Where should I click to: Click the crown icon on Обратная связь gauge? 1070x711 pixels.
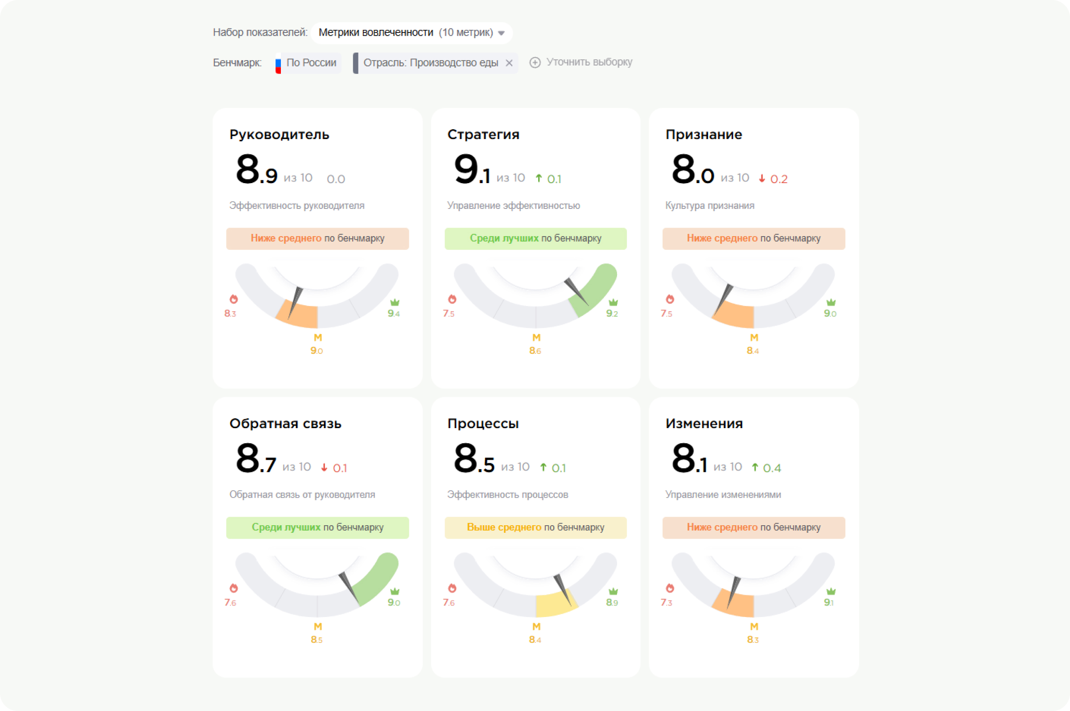tap(395, 591)
